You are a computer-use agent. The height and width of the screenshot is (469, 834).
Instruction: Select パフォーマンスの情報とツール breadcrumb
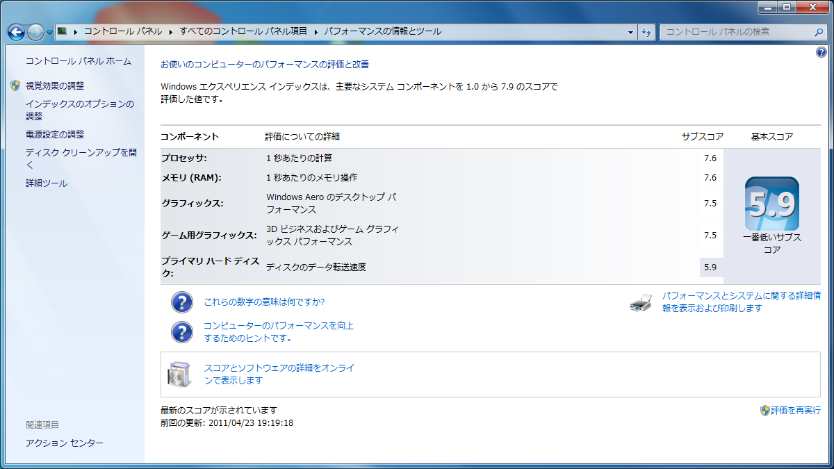(x=382, y=32)
